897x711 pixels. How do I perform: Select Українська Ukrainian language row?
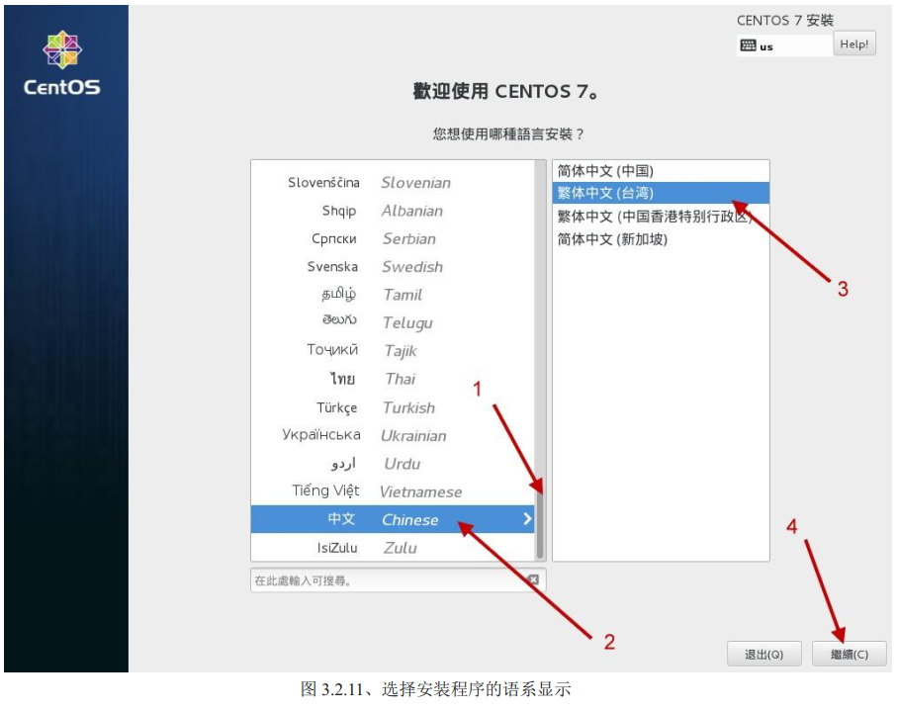(393, 435)
